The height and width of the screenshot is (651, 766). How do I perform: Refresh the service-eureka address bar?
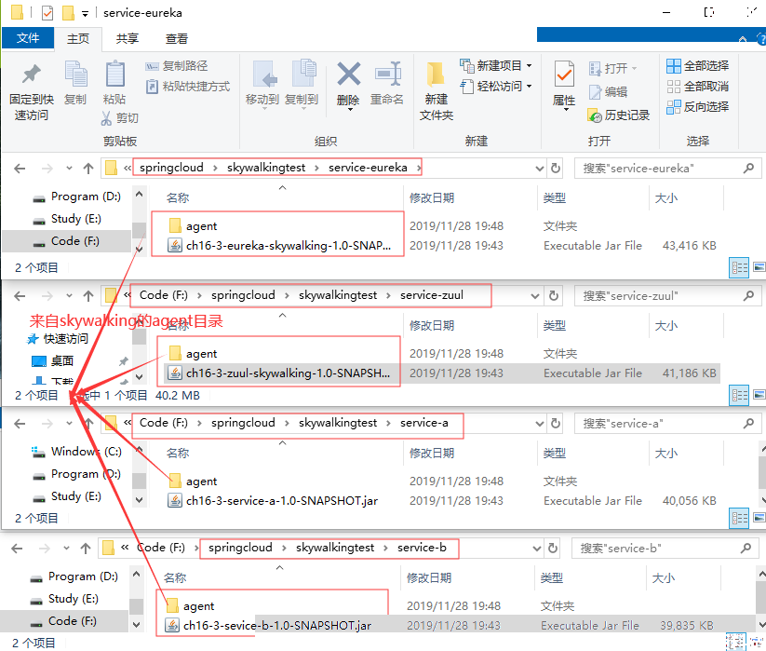click(556, 169)
